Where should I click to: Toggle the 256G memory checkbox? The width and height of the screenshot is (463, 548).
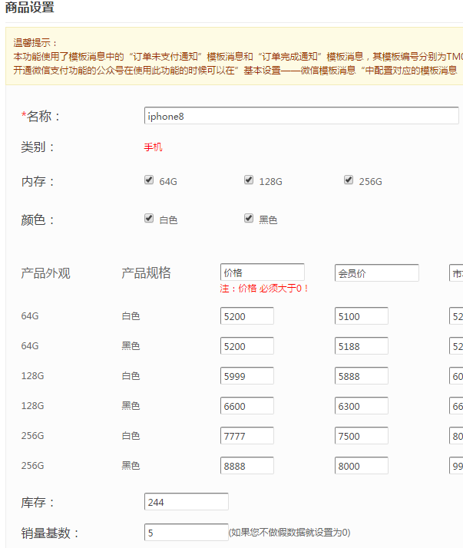349,180
